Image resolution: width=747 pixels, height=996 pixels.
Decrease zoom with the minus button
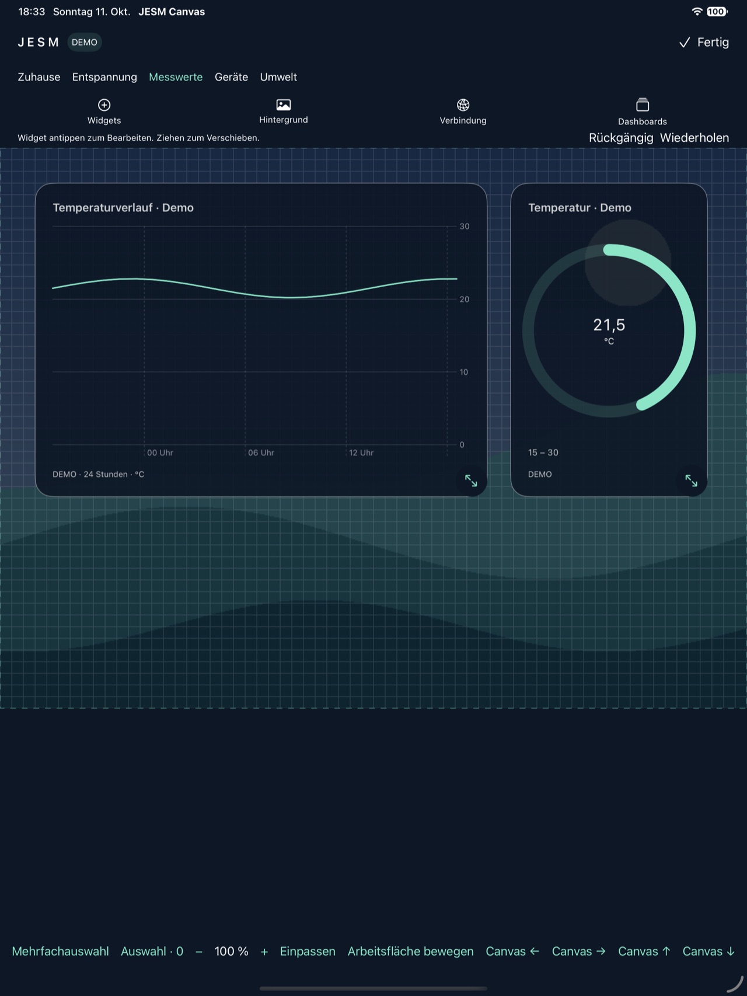[199, 952]
